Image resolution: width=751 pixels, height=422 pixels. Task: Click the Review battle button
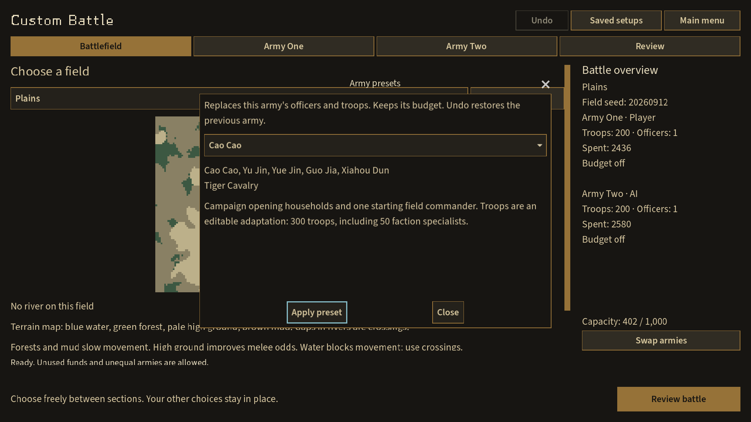tap(679, 399)
